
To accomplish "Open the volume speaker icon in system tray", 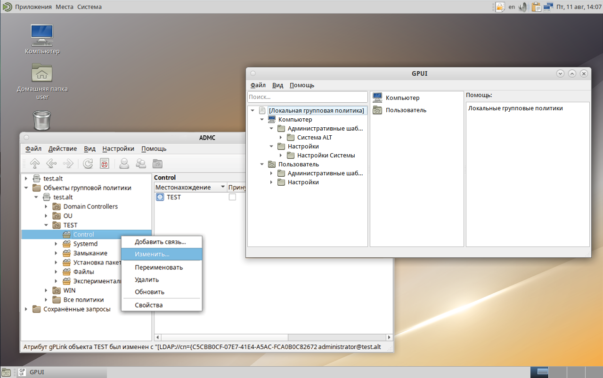I will (x=523, y=7).
